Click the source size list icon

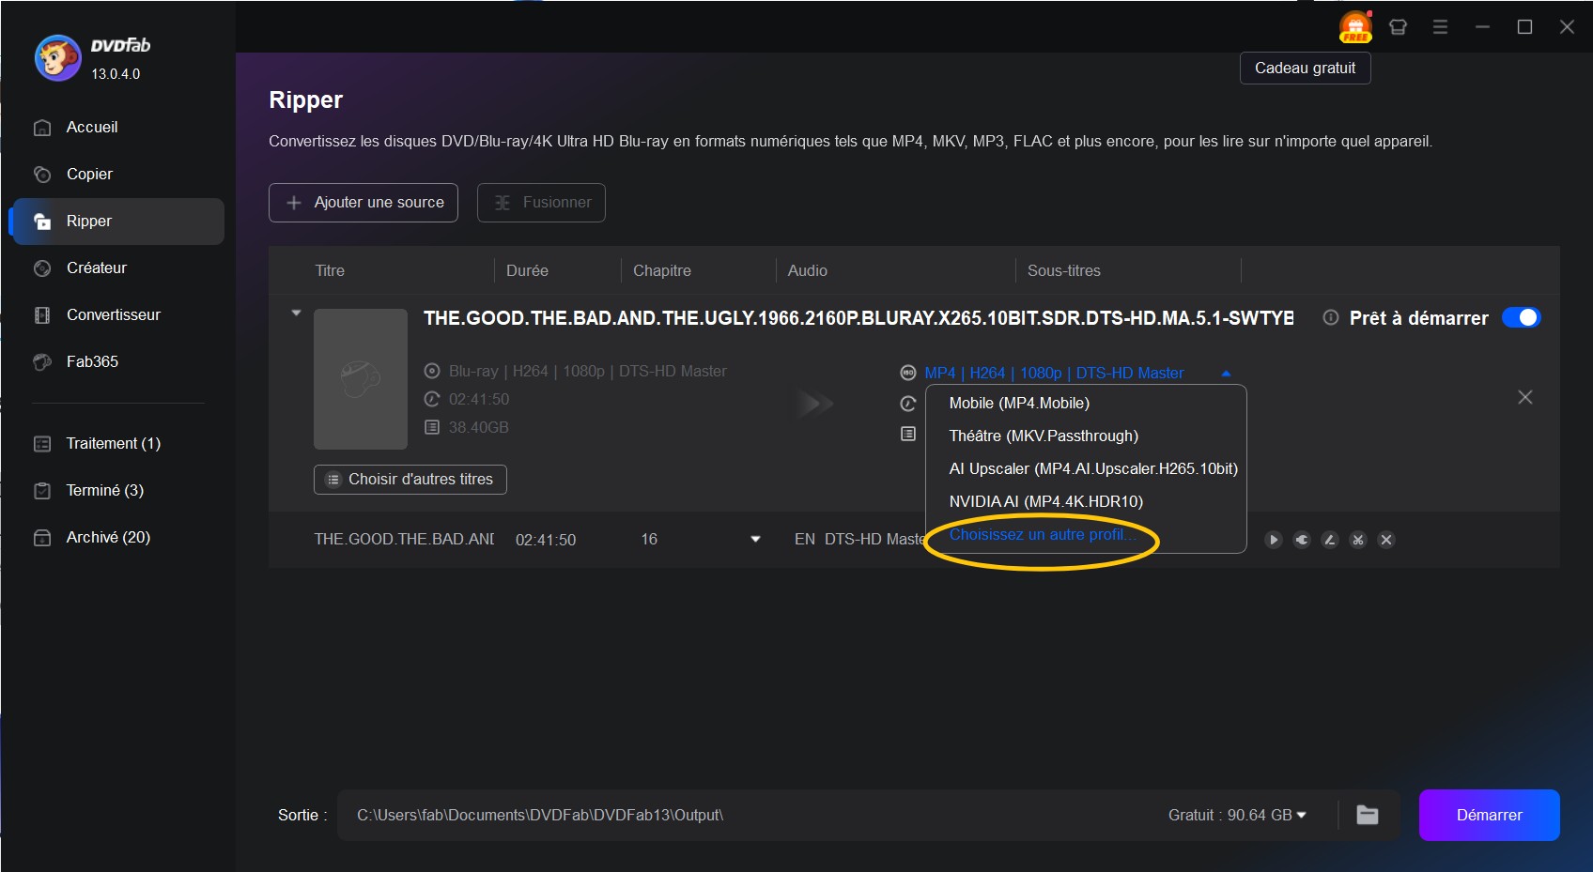pyautogui.click(x=432, y=427)
